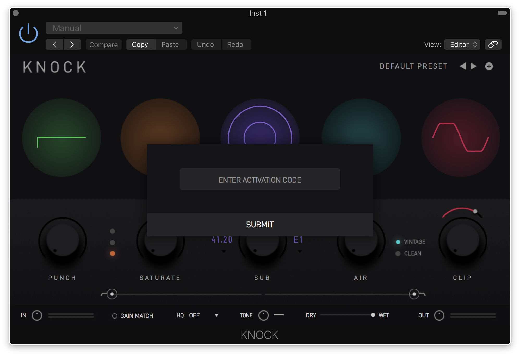The image size is (520, 356).
Task: Click the Dry/Wet mix slider handle
Action: click(373, 315)
